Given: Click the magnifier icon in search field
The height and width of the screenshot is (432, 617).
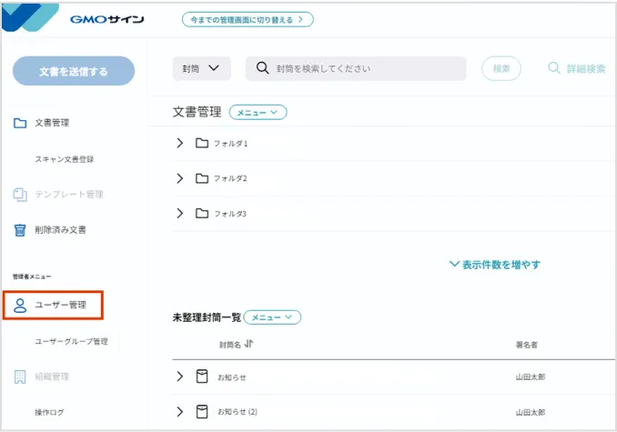Looking at the screenshot, I should 262,68.
